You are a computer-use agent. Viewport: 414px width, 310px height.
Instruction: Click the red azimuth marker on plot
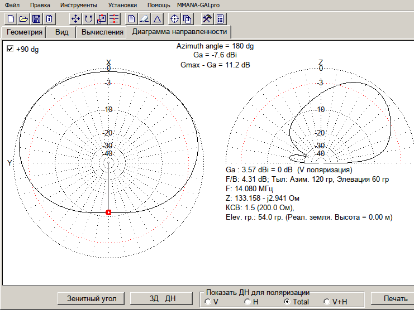(x=108, y=212)
